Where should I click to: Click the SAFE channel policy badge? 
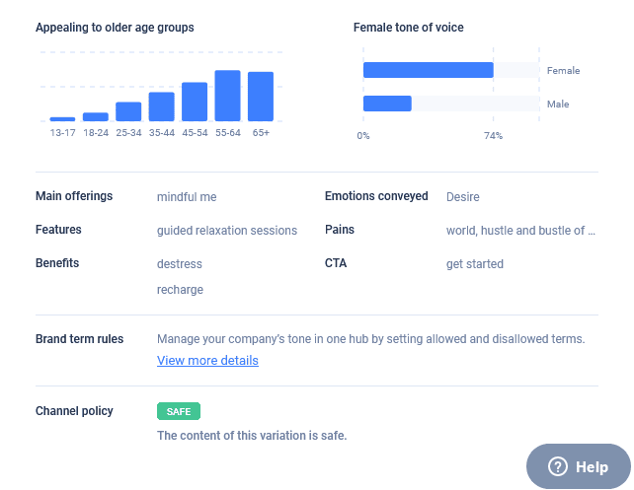(x=179, y=411)
